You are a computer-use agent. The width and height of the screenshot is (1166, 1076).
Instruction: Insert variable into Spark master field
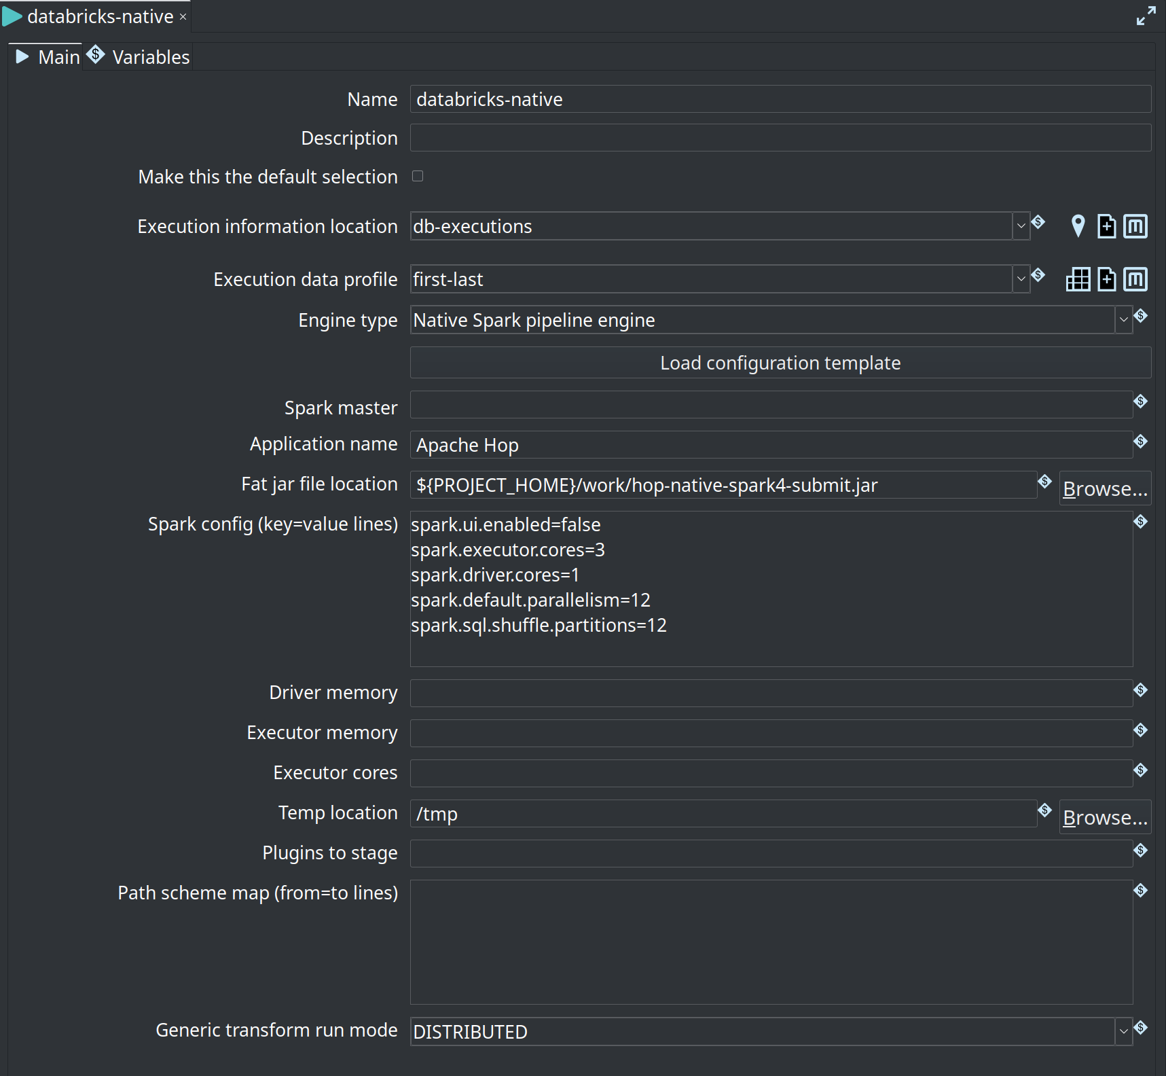click(1141, 401)
